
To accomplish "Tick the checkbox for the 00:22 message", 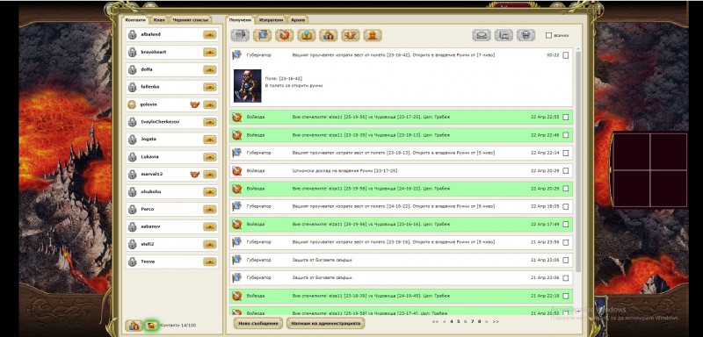I will click(x=565, y=55).
